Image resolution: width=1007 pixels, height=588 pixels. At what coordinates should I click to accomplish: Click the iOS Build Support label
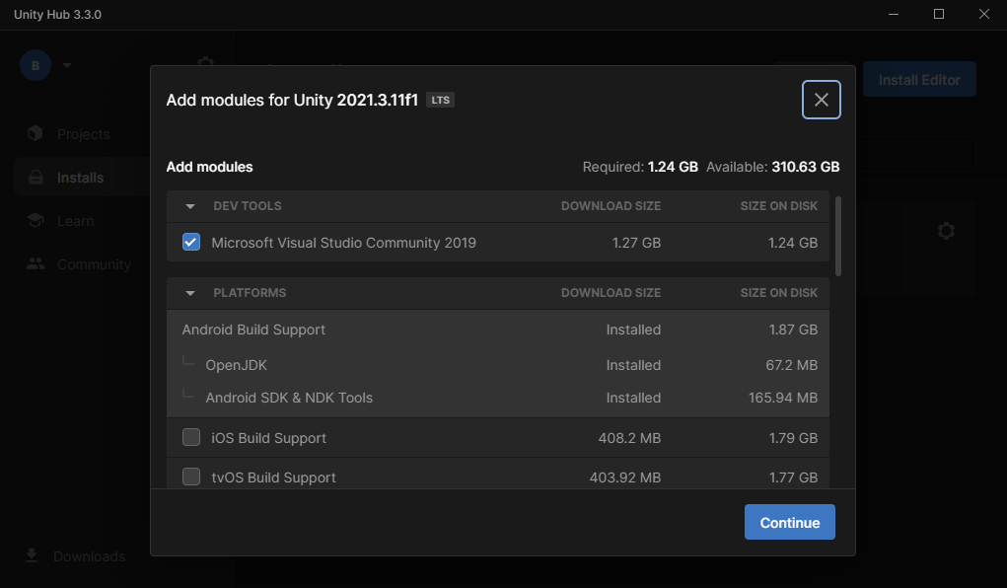tap(268, 438)
